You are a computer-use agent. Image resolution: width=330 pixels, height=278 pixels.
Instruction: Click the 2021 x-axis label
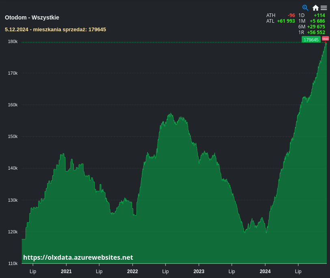(x=66, y=272)
